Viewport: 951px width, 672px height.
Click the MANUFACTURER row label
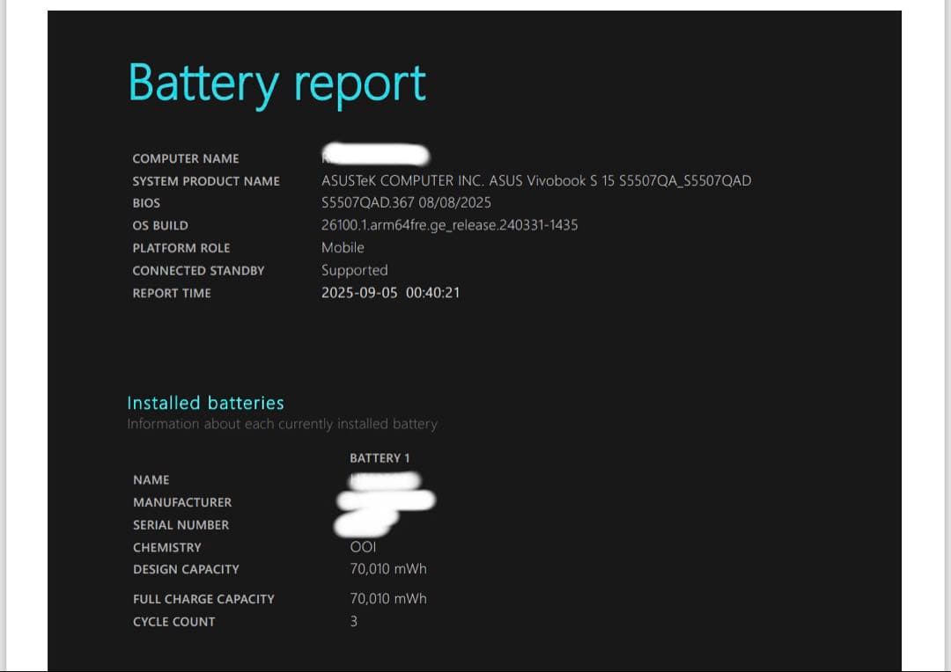click(181, 502)
